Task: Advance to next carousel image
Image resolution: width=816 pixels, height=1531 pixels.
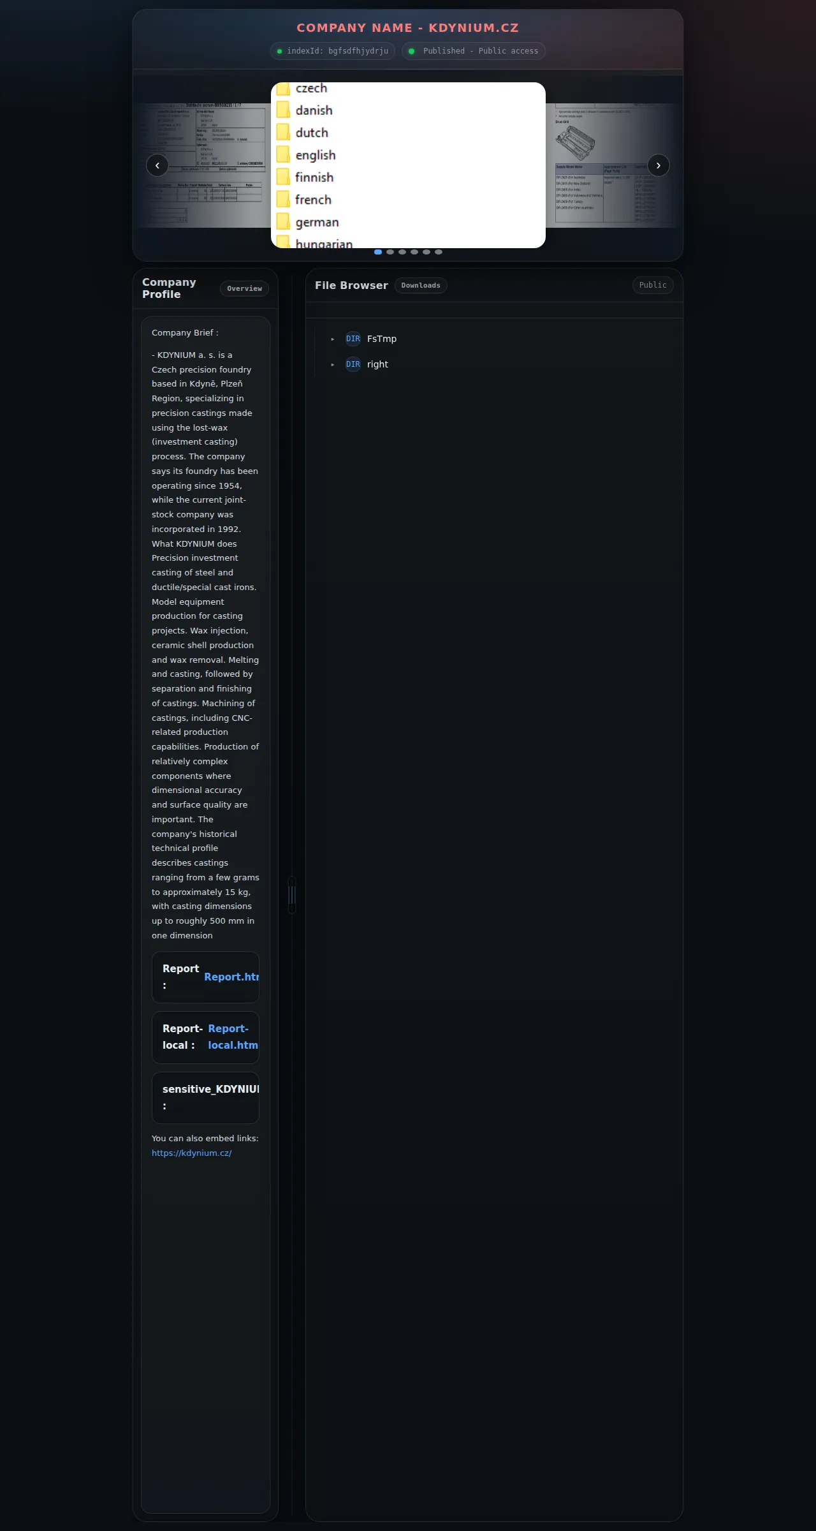Action: (x=659, y=165)
